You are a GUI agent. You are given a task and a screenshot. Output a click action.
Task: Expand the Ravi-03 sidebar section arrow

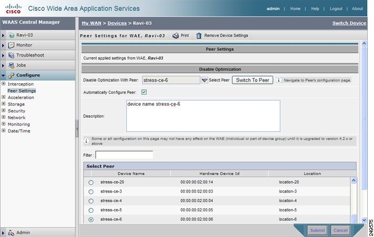[3, 36]
